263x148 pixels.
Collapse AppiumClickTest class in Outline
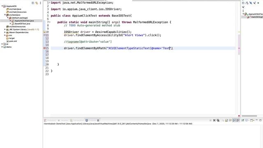click(243, 14)
